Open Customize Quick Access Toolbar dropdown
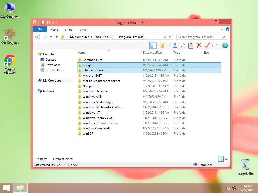The width and height of the screenshot is (258, 193). point(53,23)
